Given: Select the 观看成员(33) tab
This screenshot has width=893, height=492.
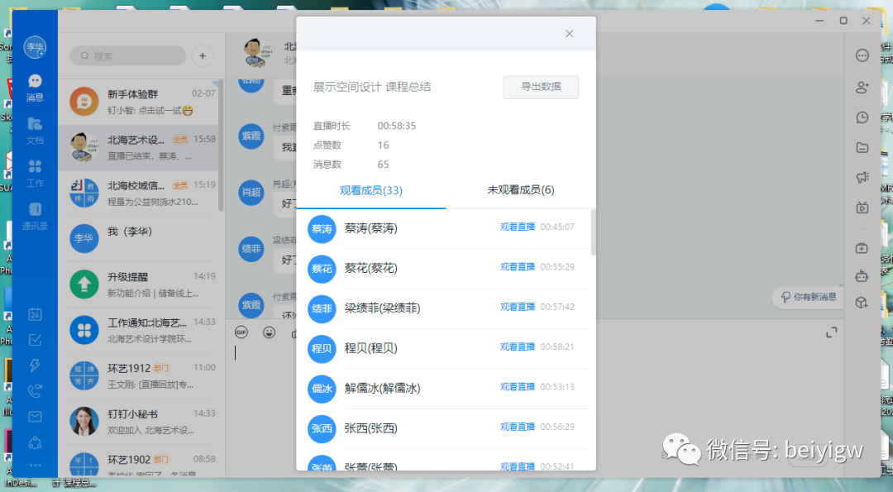Looking at the screenshot, I should point(370,190).
